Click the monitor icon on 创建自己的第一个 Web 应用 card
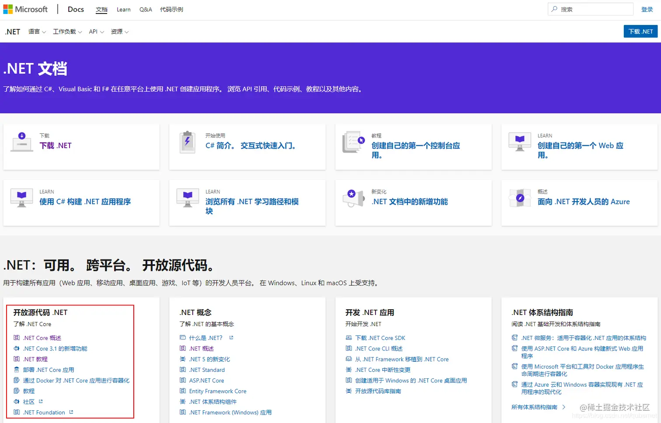 click(520, 142)
